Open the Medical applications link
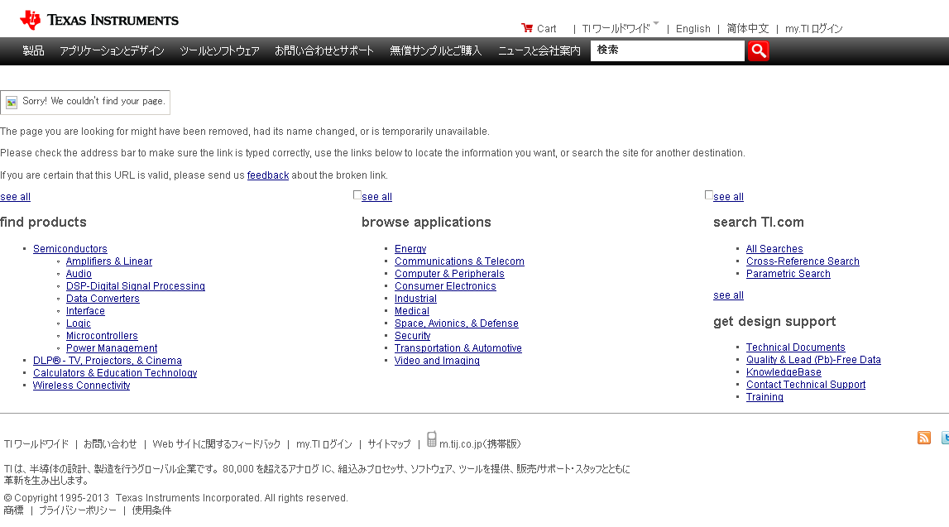 (411, 311)
